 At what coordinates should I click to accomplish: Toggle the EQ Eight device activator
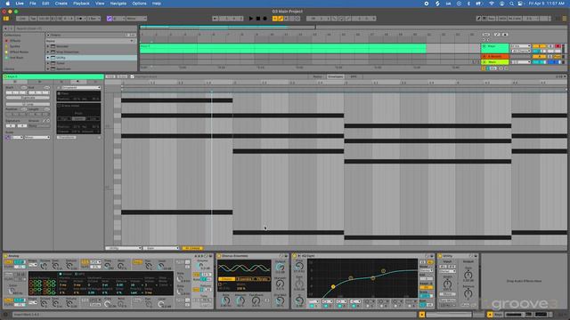pos(295,256)
